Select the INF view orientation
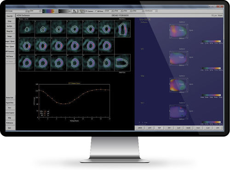Image resolution: width=230 pixels, height=170 pixels. (169, 128)
